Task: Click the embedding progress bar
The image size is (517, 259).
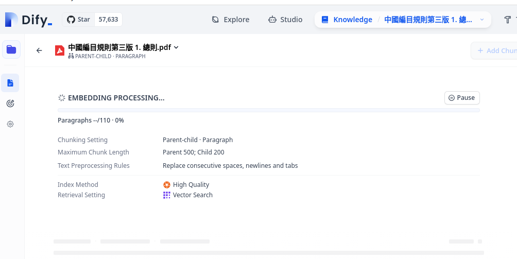Action: (x=268, y=110)
